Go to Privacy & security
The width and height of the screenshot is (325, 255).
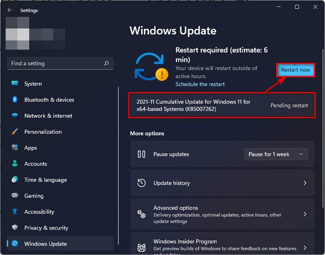coord(60,228)
